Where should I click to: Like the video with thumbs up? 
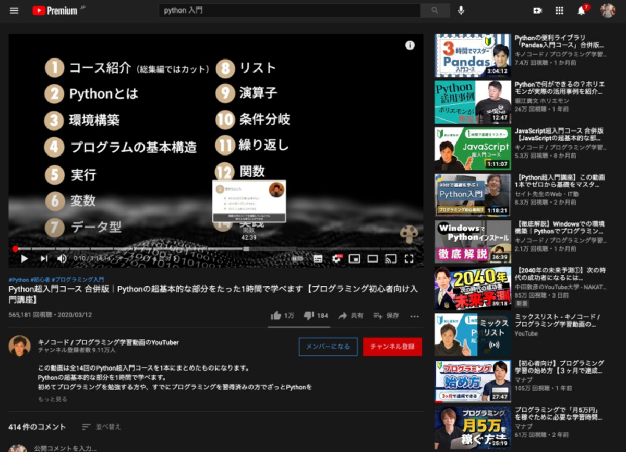pyautogui.click(x=282, y=316)
